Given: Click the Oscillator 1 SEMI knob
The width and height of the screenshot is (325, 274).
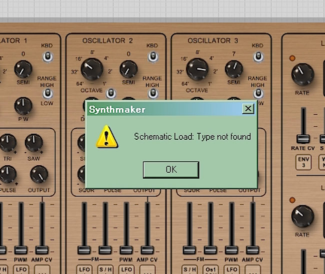Looking at the screenshot, I should pyautogui.click(x=23, y=69).
